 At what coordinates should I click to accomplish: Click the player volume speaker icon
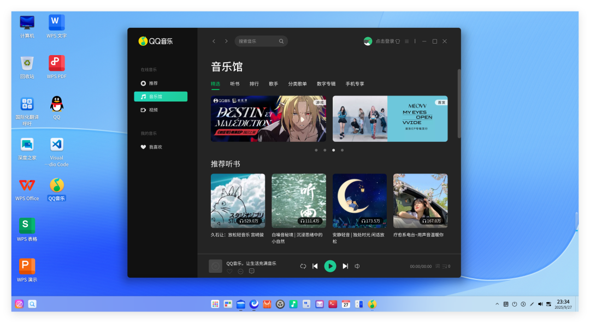[357, 266]
